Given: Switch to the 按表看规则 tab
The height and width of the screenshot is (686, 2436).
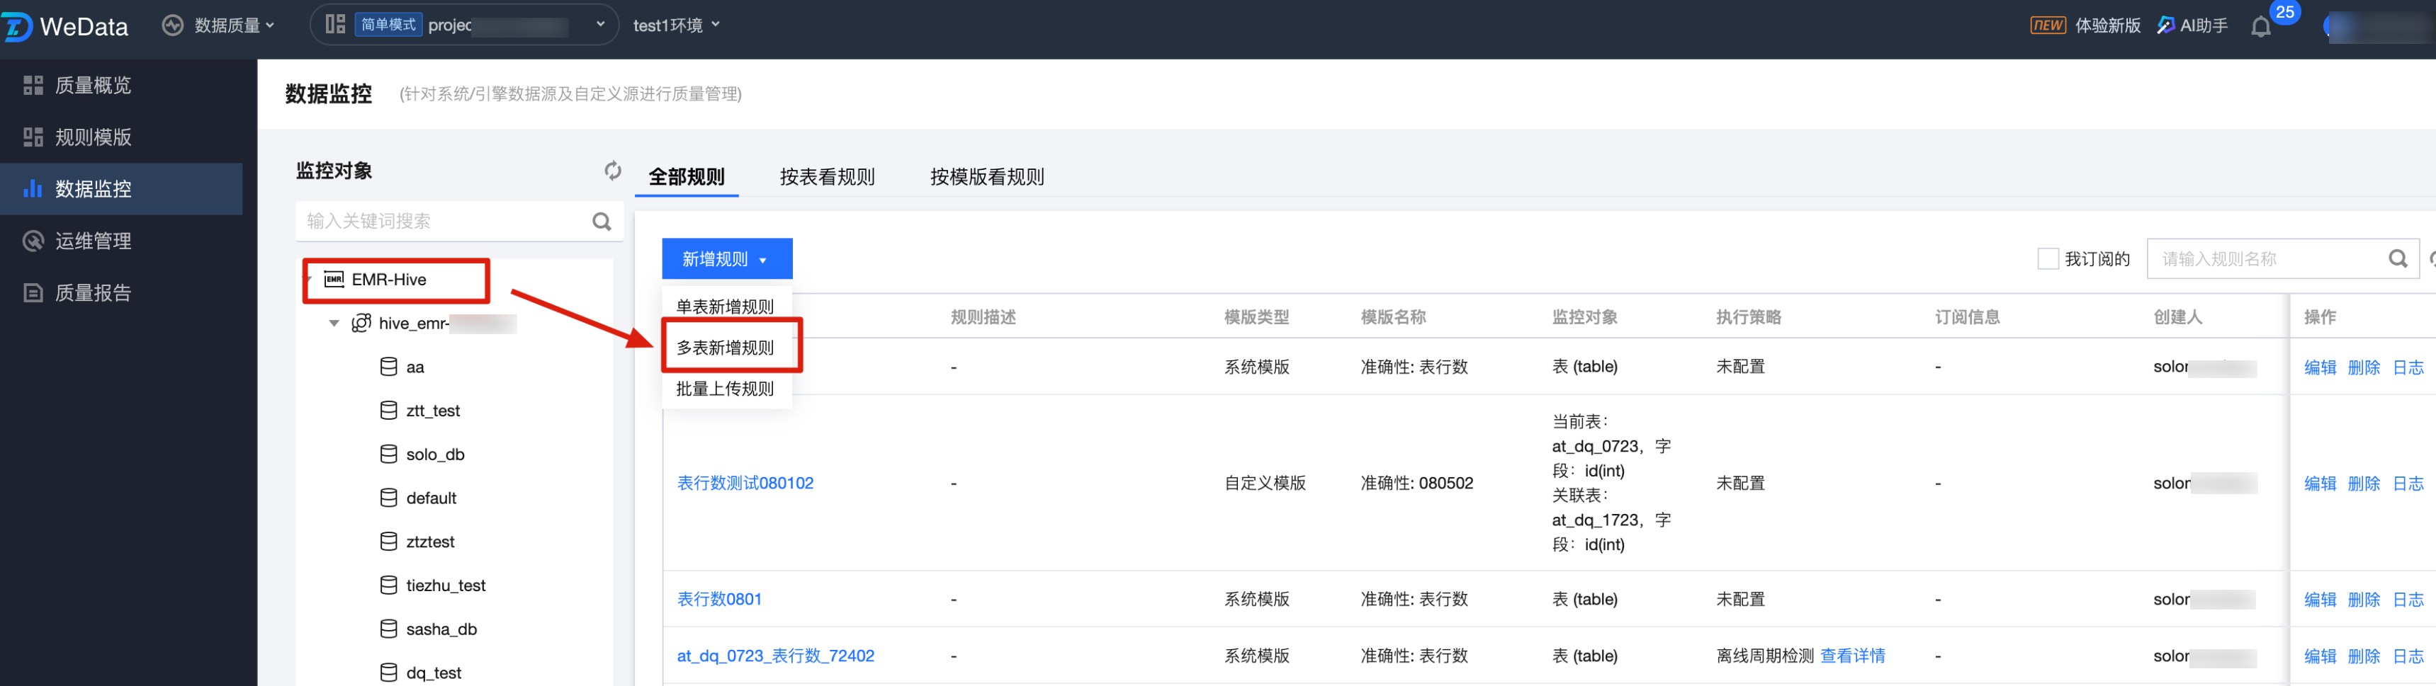Looking at the screenshot, I should (x=826, y=177).
